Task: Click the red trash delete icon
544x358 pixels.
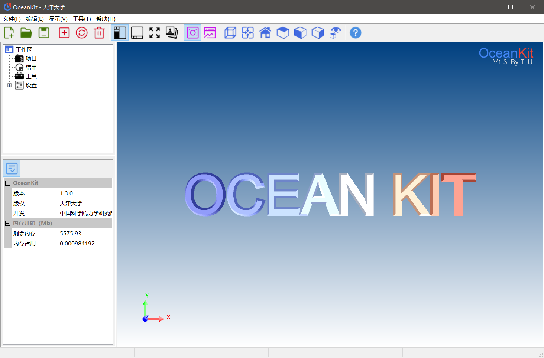Action: click(x=99, y=33)
